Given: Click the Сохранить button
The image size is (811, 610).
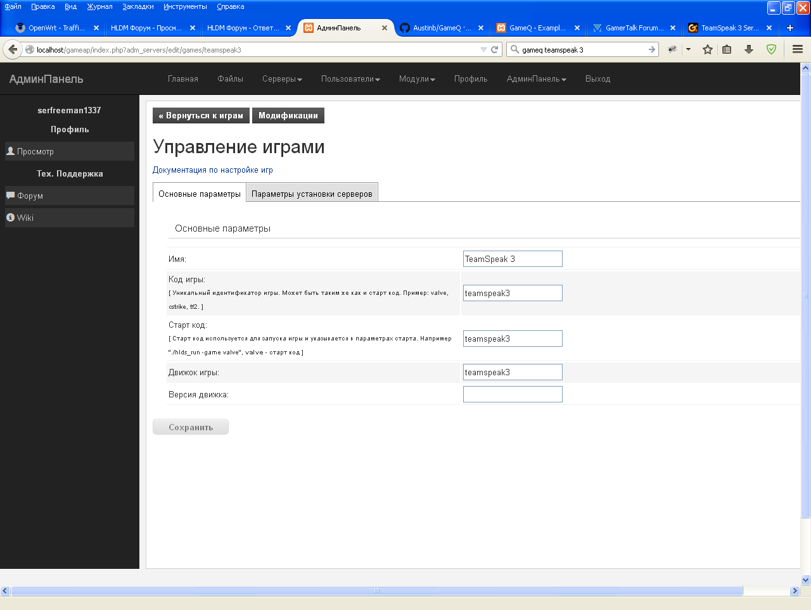Looking at the screenshot, I should [x=191, y=427].
